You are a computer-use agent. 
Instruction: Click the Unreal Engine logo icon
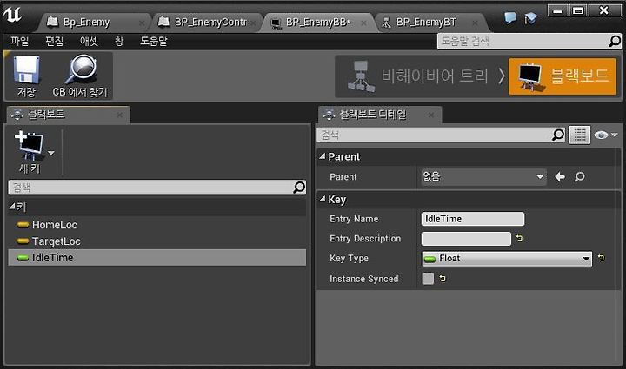12,15
